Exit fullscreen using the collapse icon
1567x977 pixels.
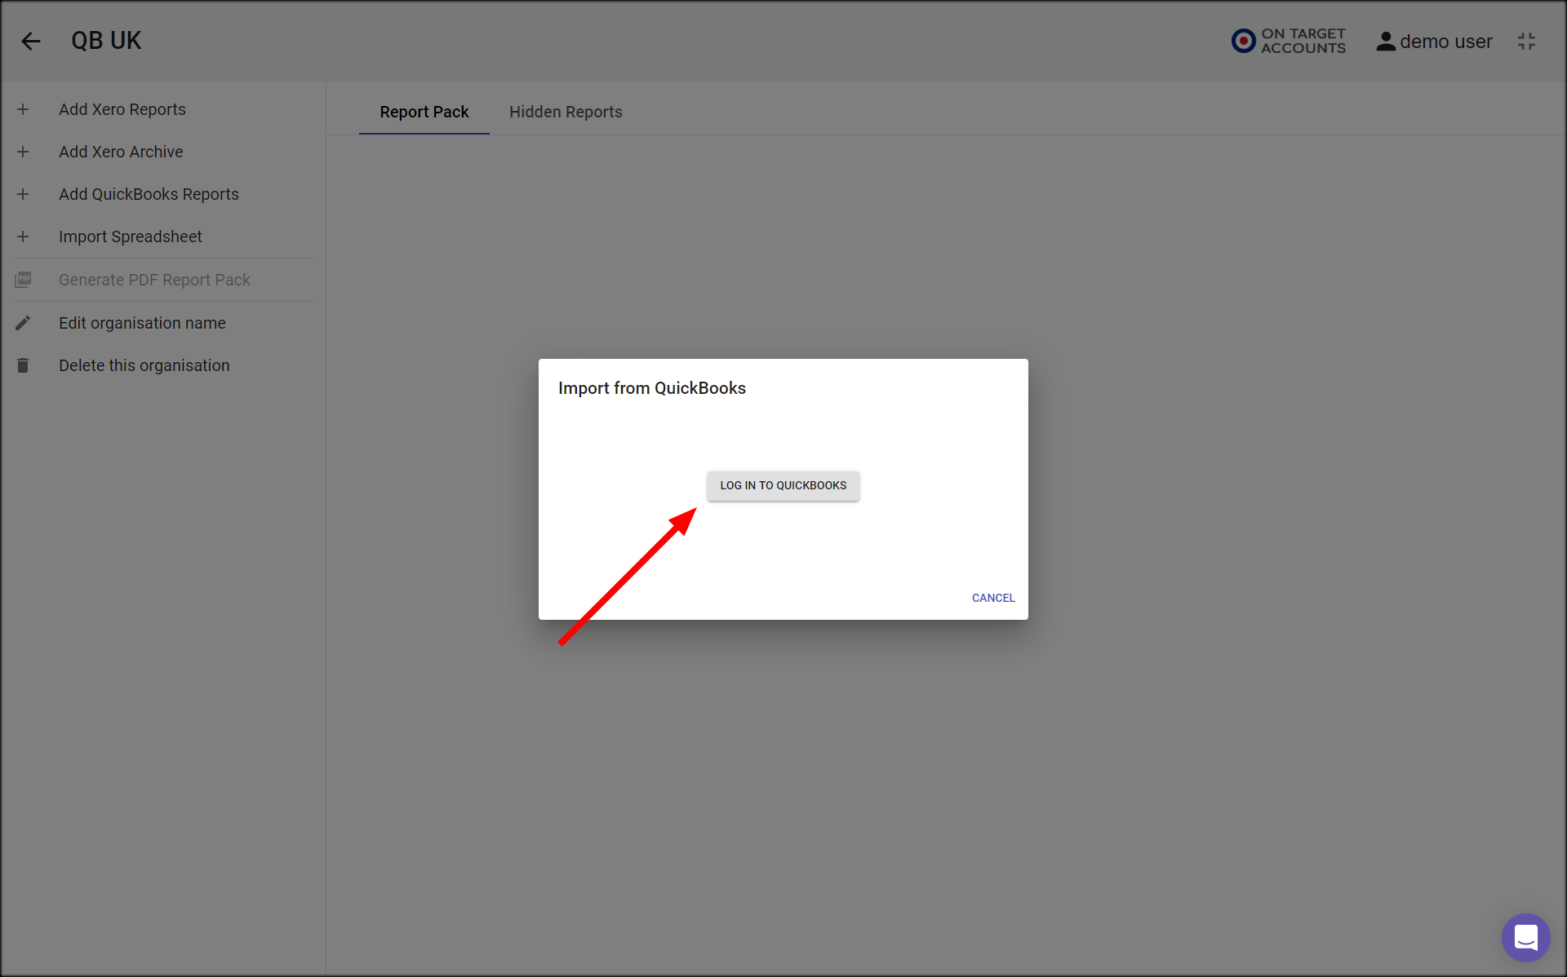point(1527,42)
